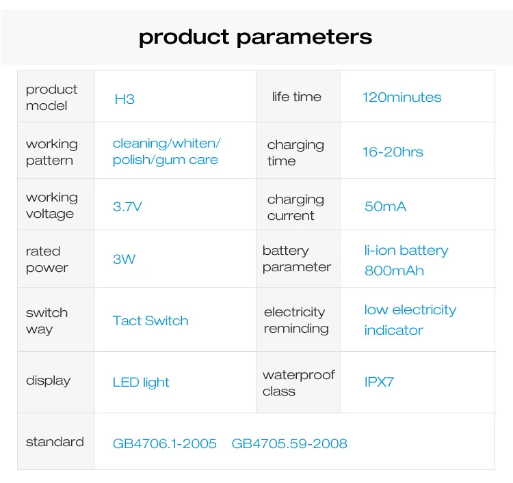Click the GB4705.59-2008 standard code

pos(289,444)
